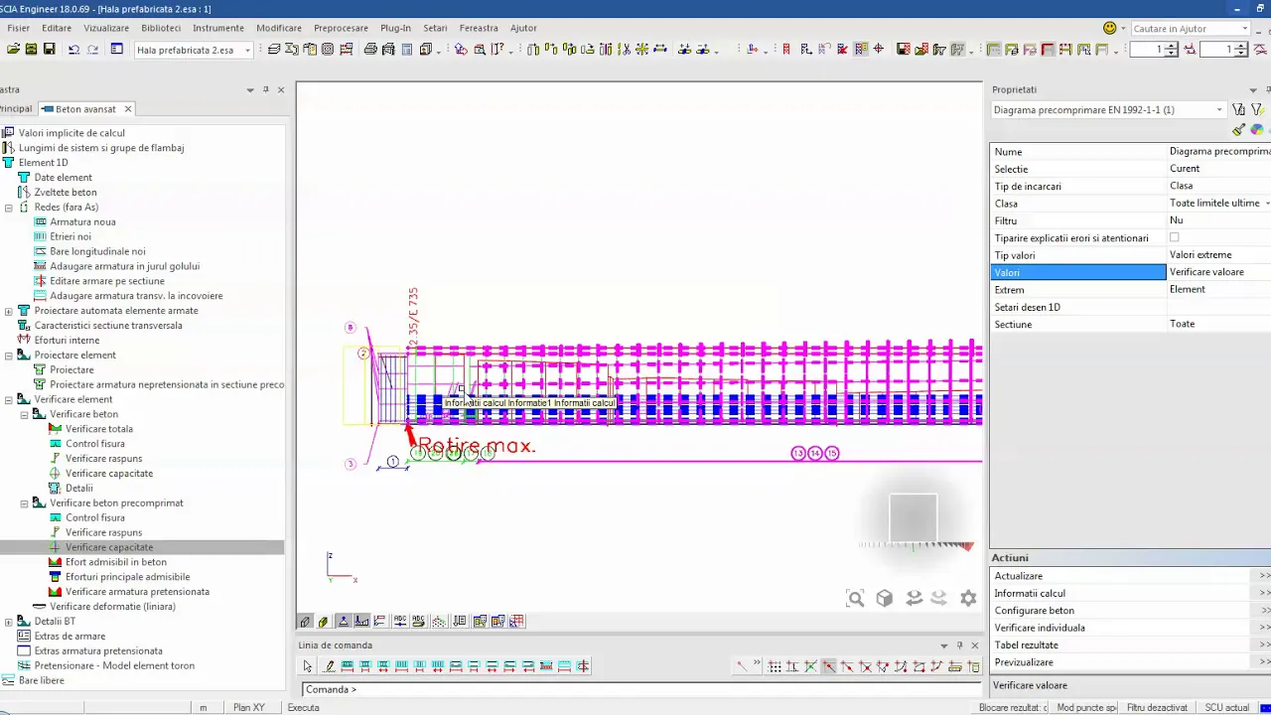
Task: Open the Diagrama precomprimare EN 1992-1-1 dropdown
Action: tap(1219, 110)
